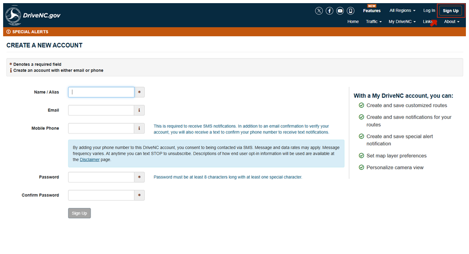Open the X (Twitter) social icon
The width and height of the screenshot is (469, 254).
tap(319, 11)
